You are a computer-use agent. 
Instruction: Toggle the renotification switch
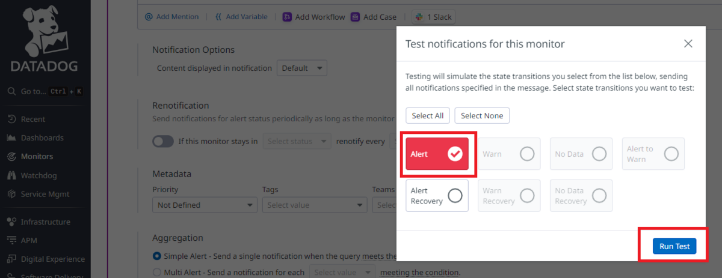(x=163, y=142)
